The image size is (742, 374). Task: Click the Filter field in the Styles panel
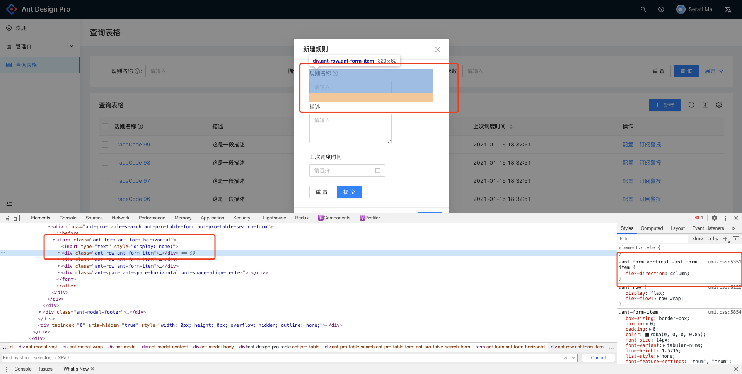653,238
